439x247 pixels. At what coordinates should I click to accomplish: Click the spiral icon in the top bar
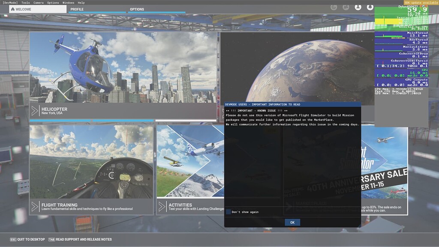point(334,7)
